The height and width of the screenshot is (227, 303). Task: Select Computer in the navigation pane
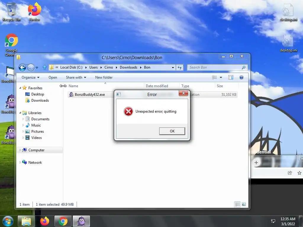pos(36,150)
